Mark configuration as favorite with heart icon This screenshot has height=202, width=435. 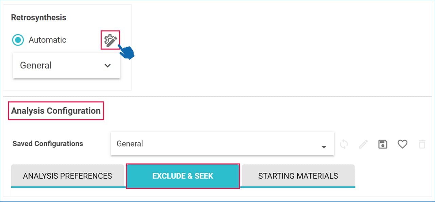coord(402,144)
